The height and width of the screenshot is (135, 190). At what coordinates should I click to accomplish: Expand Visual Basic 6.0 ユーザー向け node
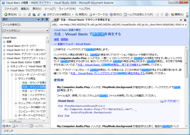coord(4,50)
